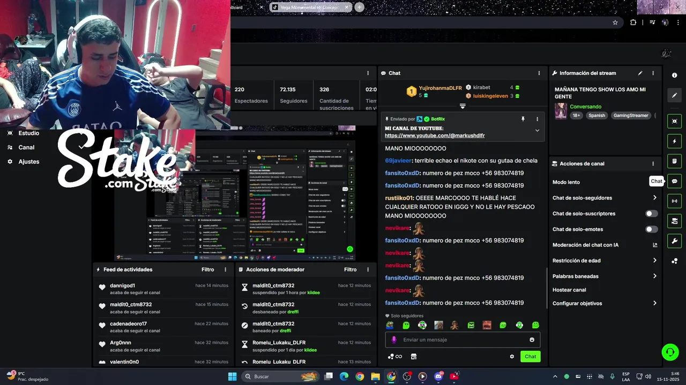Open the document notes icon in right sidebar
The height and width of the screenshot is (385, 686).
675,161
